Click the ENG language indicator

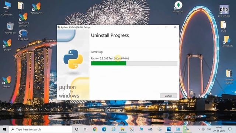pyautogui.click(x=209, y=129)
